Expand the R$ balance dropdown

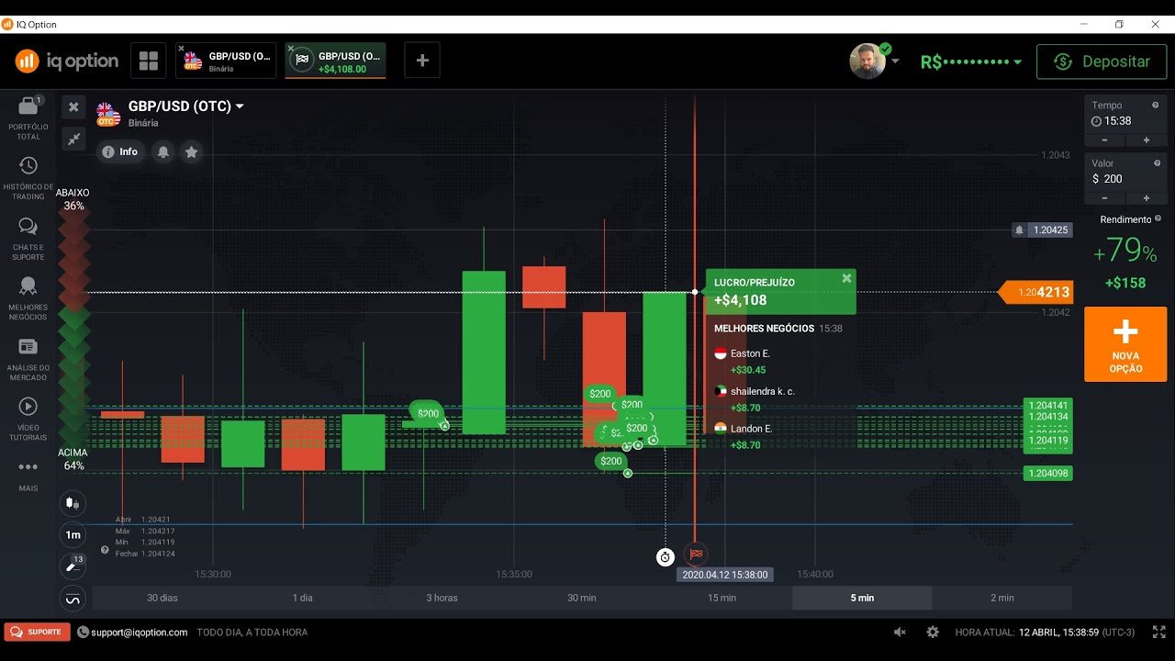pyautogui.click(x=970, y=62)
